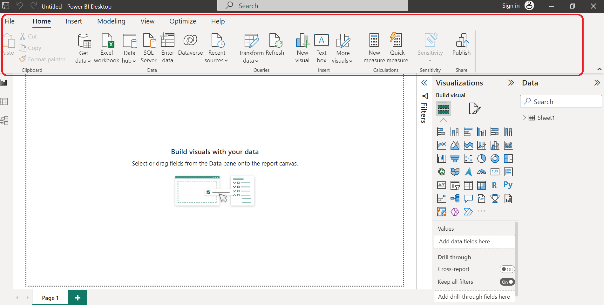Open the Modeling ribbon tab
Viewport: 610px width, 305px height.
(x=111, y=21)
